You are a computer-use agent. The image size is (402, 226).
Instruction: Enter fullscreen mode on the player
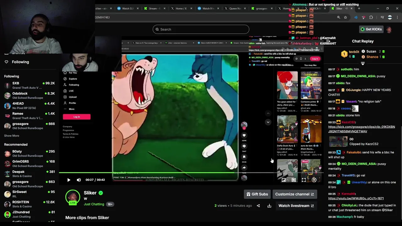pos(304,180)
